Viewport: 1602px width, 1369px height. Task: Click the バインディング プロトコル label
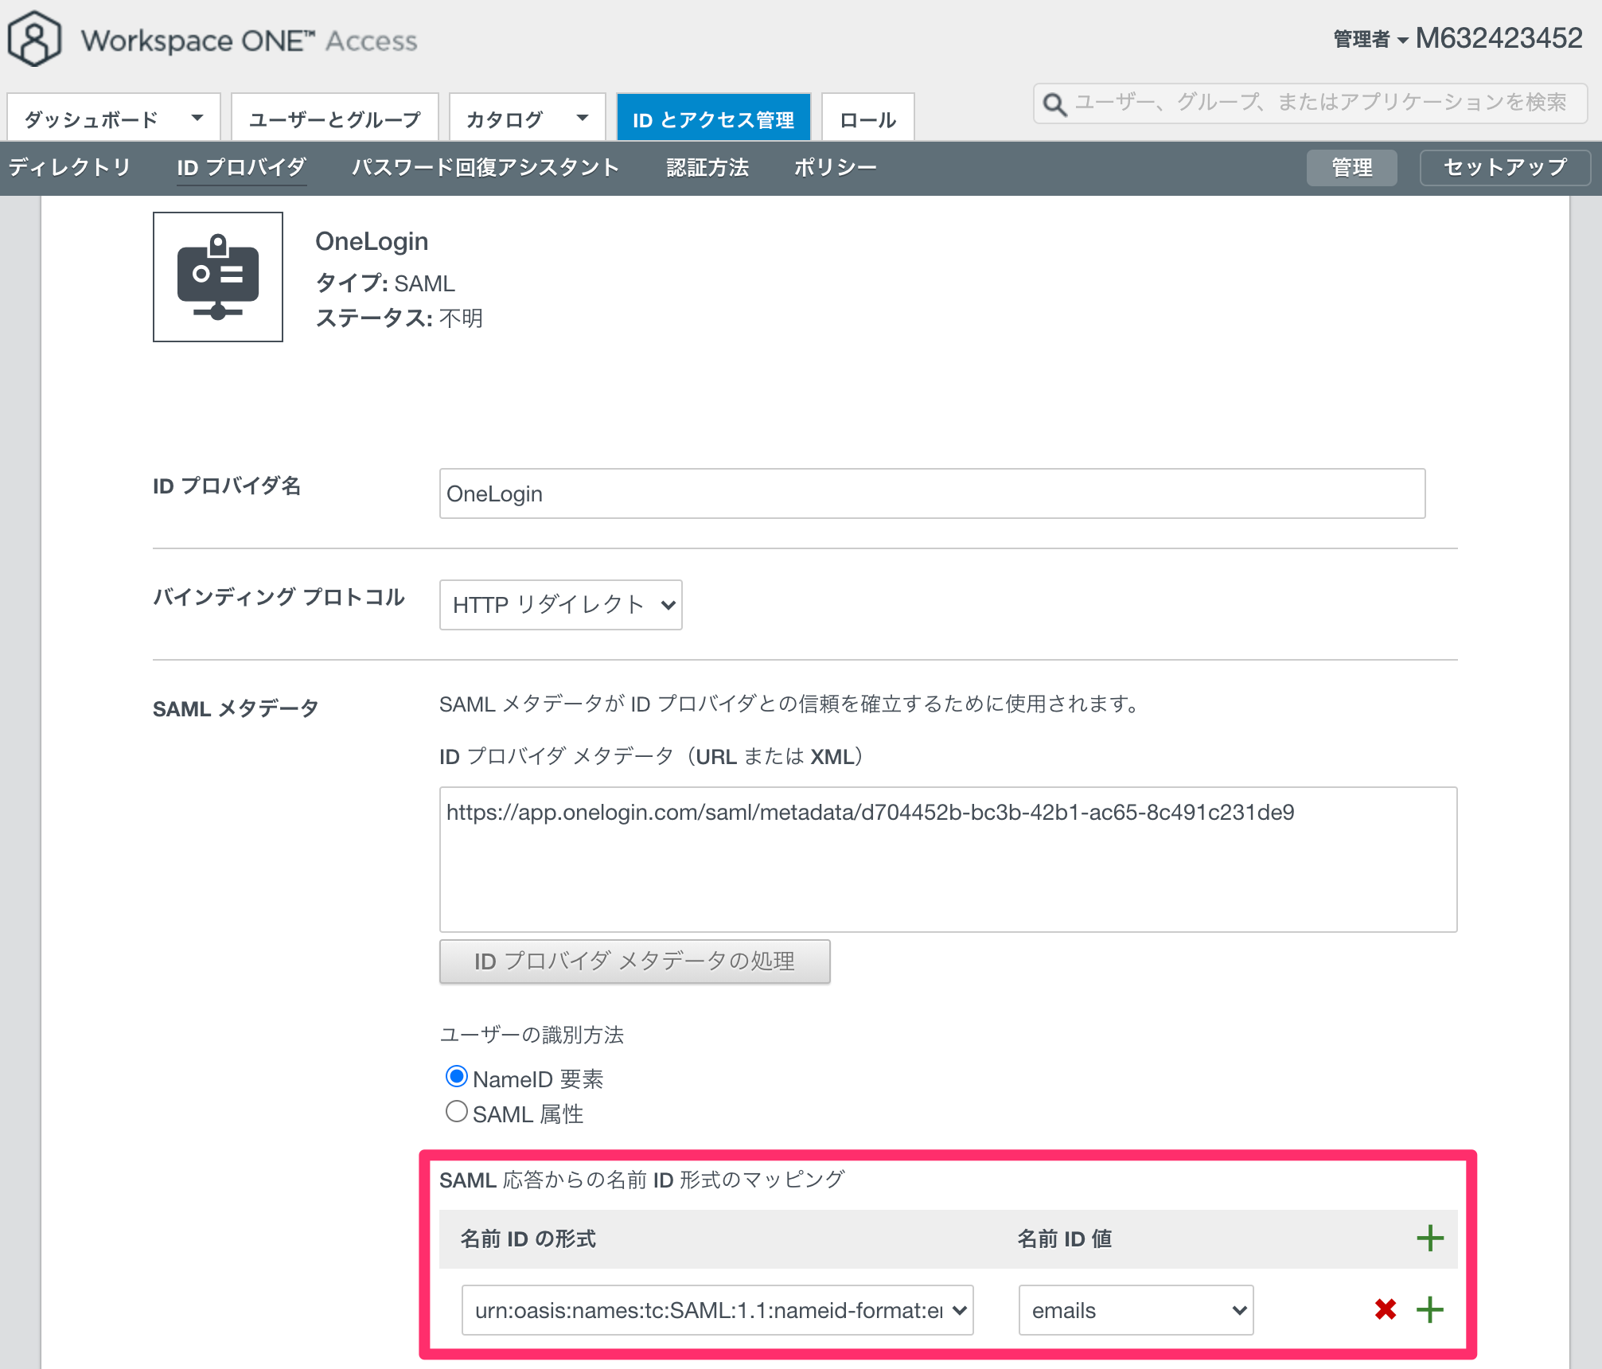(279, 597)
